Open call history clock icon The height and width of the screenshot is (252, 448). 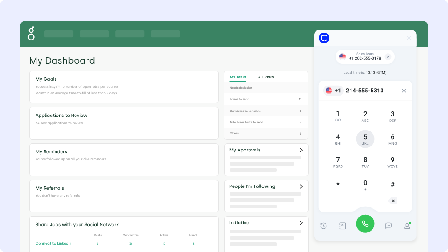[323, 226]
